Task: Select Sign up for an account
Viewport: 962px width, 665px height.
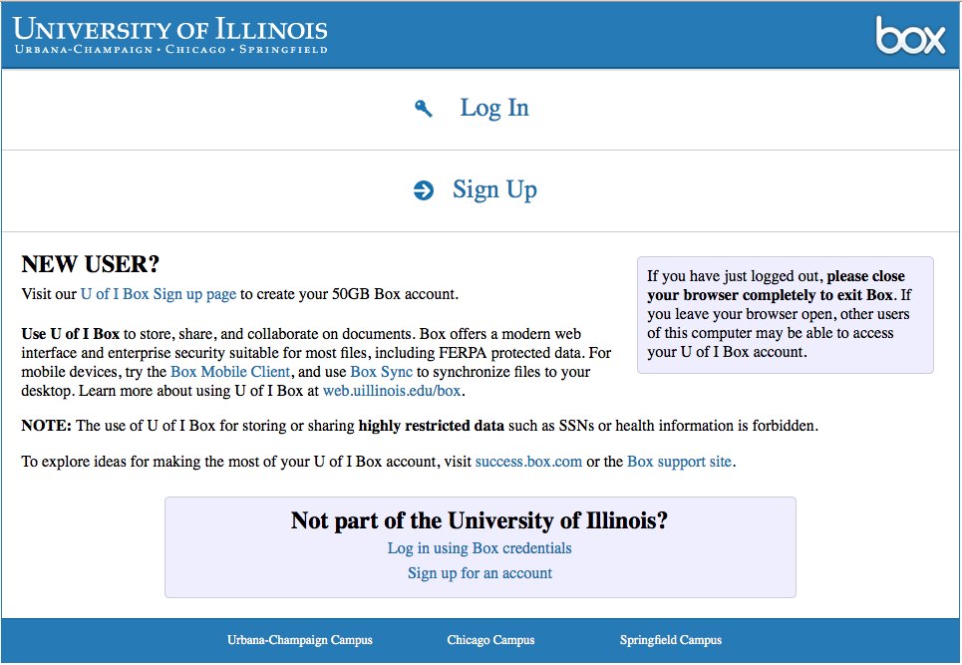Action: pyautogui.click(x=480, y=573)
